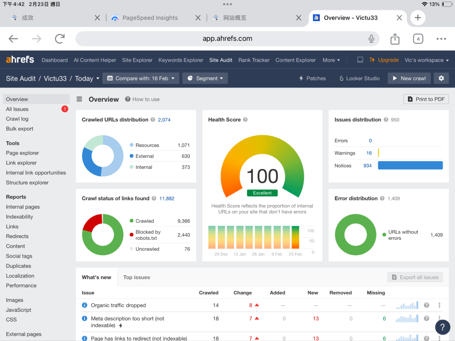Viewport: 455px width, 341px height.
Task: Click the Print to PDF button
Action: click(x=426, y=99)
